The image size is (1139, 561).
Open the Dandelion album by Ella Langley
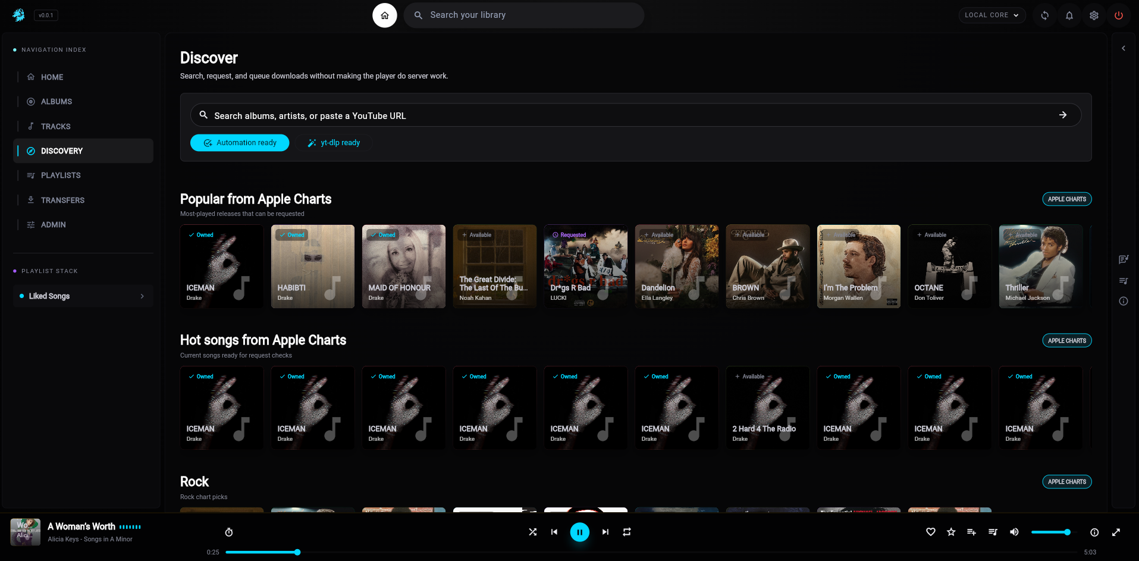coord(677,267)
